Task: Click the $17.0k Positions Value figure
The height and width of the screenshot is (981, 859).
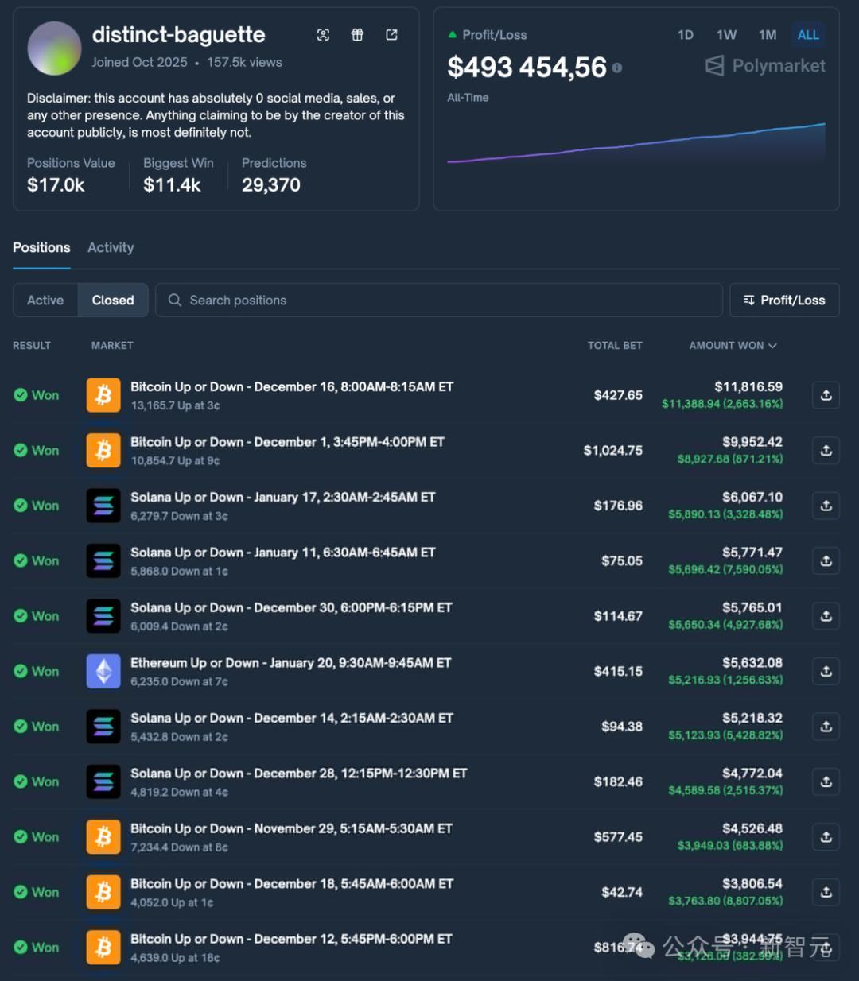Action: click(56, 185)
